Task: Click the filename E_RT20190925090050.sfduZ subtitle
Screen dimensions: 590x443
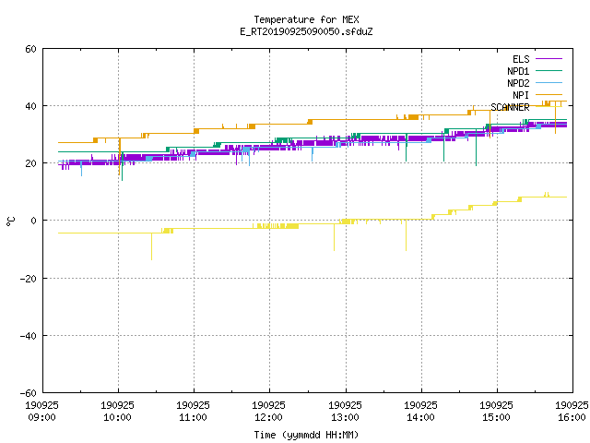Action: (x=306, y=31)
